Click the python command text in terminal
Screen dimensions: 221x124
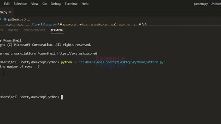click(66, 62)
